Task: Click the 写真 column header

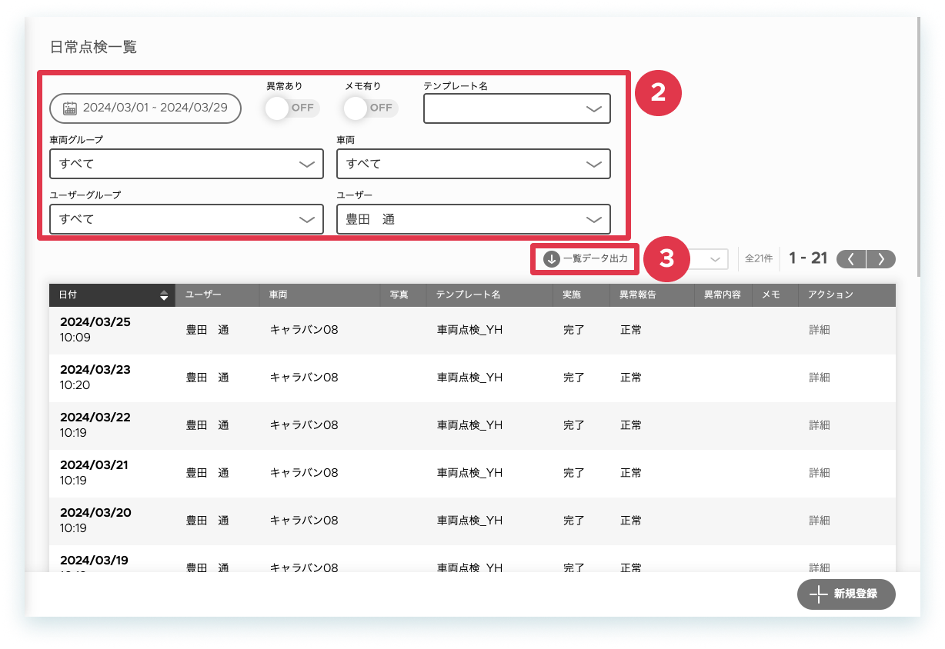Action: point(403,295)
